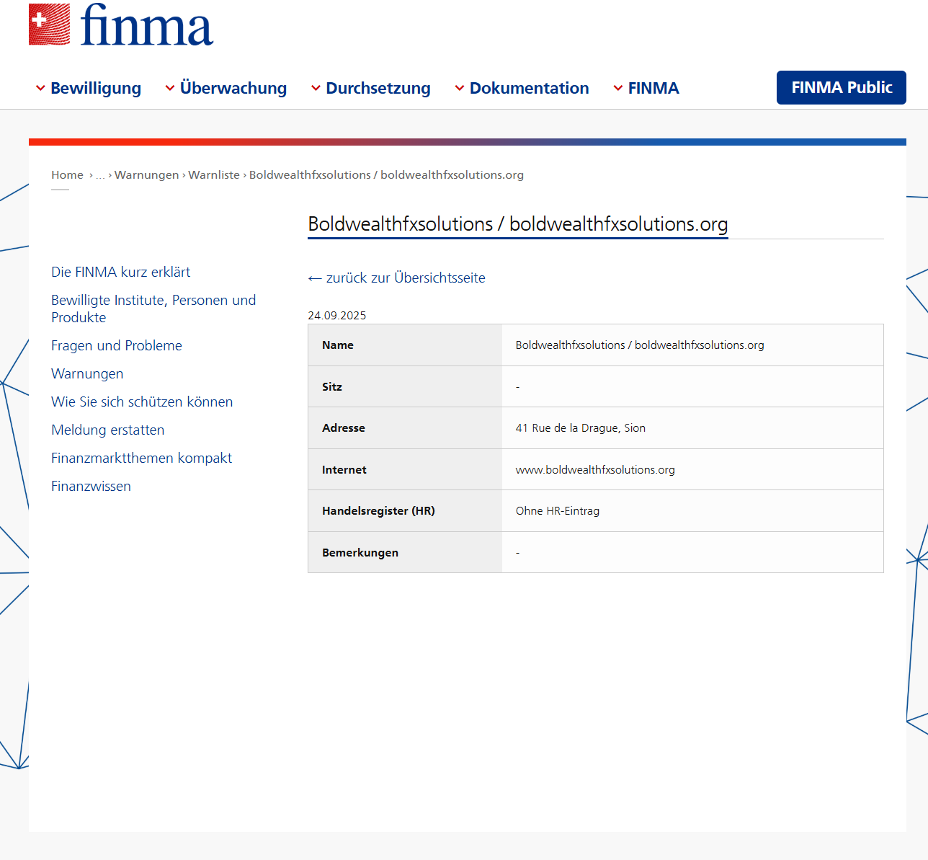
Task: Click the Bemerkungen row label
Action: [x=360, y=553]
